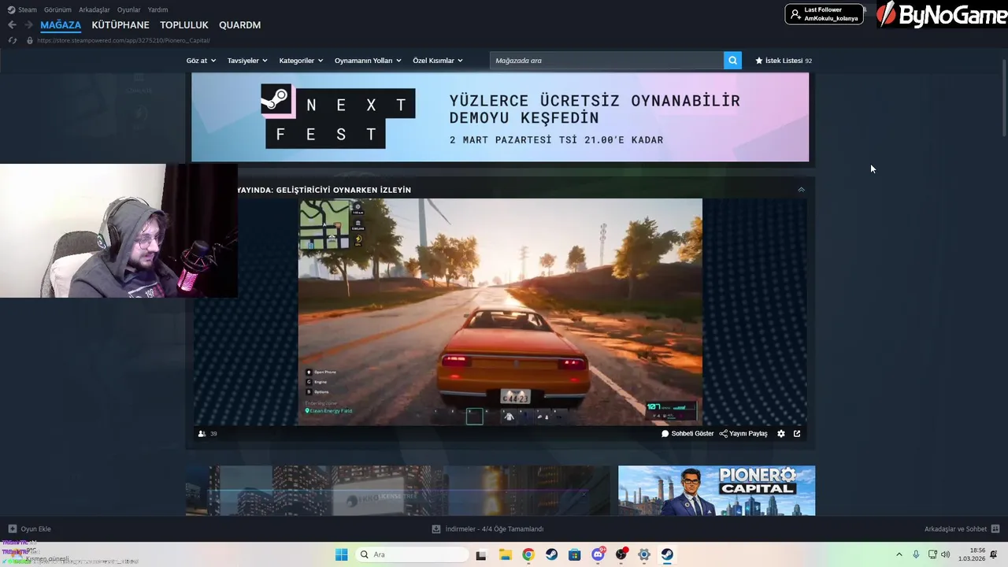Click the microphone tray icon
The image size is (1008, 567).
point(916,554)
